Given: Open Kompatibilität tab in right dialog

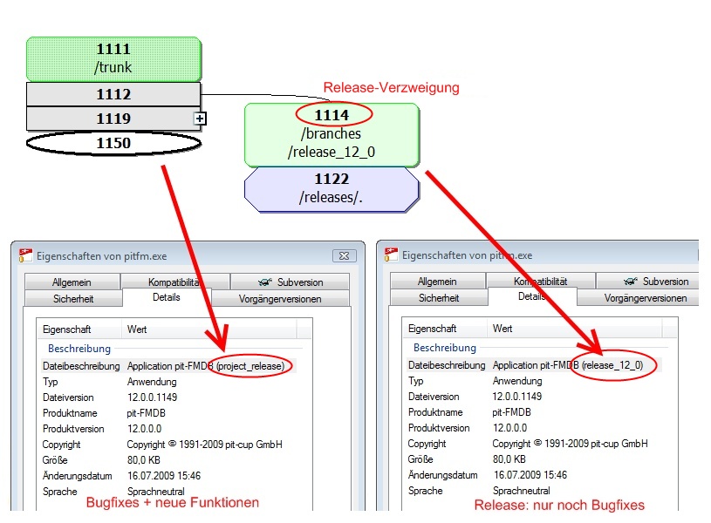Looking at the screenshot, I should (x=541, y=281).
